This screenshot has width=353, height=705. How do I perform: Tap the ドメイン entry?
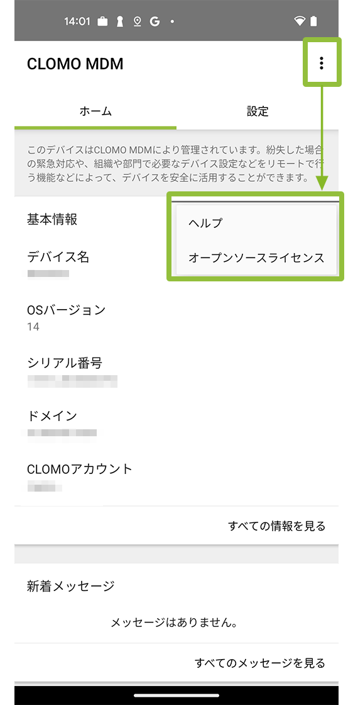tap(176, 424)
